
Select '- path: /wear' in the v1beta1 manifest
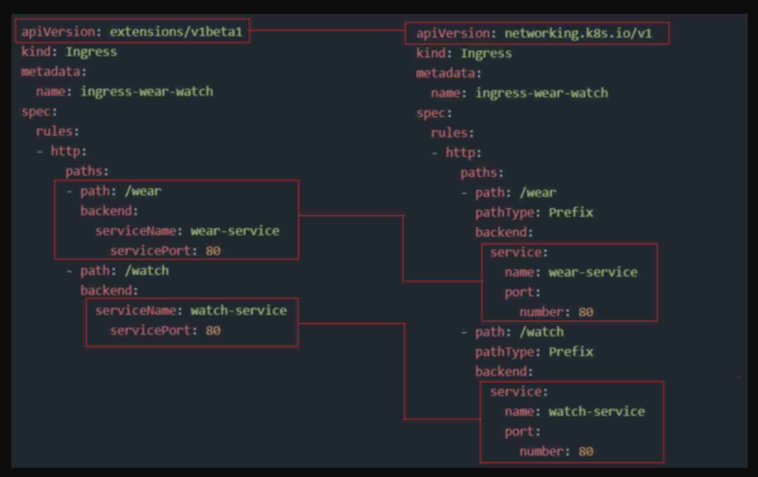[x=114, y=191]
